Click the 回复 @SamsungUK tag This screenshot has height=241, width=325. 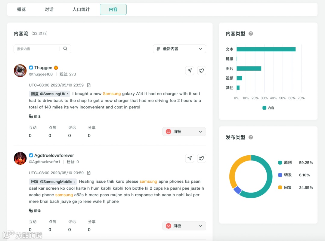50,94
